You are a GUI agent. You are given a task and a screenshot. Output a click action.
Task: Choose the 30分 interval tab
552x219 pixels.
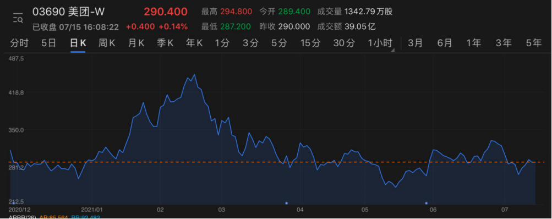point(344,43)
